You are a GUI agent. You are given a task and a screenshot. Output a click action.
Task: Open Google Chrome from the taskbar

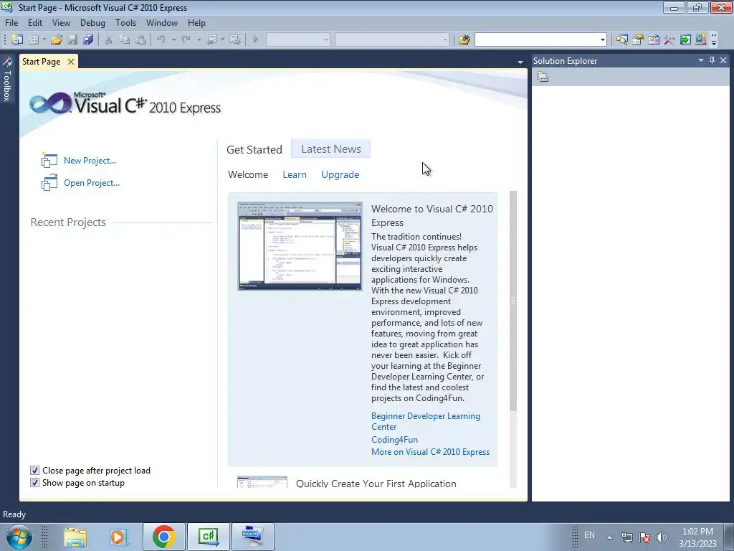[x=163, y=537]
